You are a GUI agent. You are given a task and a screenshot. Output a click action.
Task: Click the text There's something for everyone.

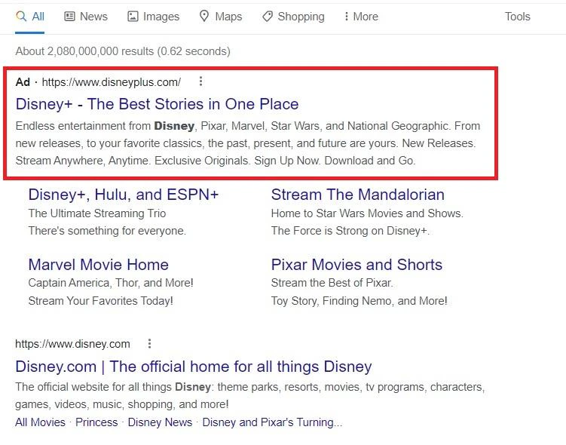pyautogui.click(x=107, y=231)
